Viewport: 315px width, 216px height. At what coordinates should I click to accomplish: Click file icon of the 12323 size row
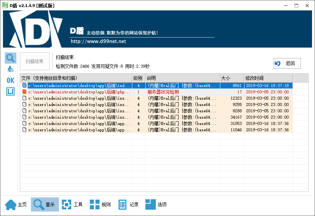tap(24, 98)
